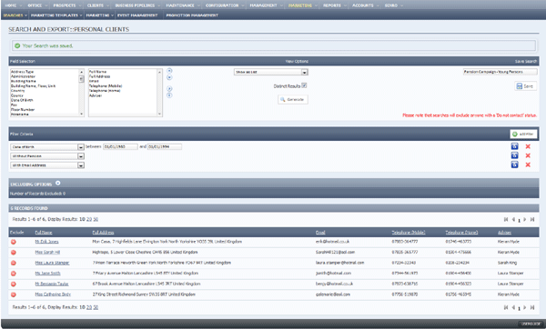Exclude Miss Laura Stamper using red icon

click(14, 263)
